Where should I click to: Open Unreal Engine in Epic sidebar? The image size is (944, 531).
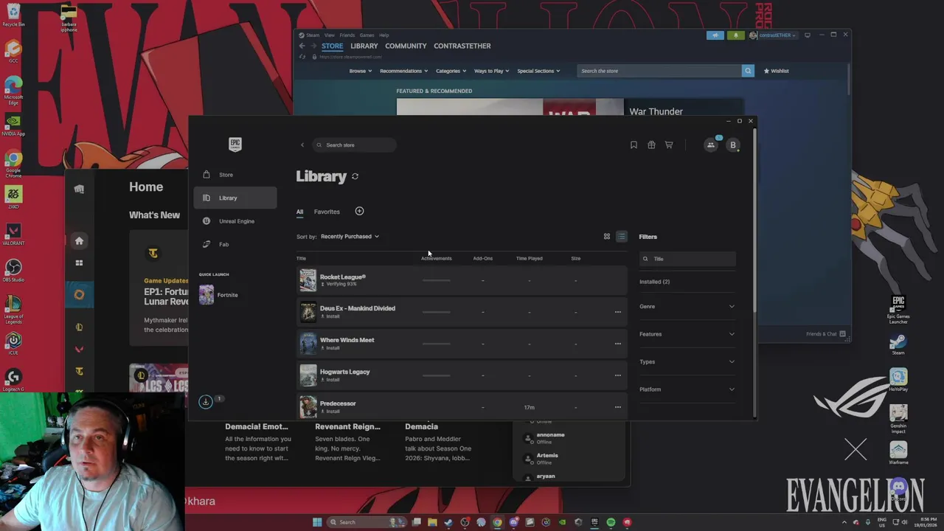(235, 221)
